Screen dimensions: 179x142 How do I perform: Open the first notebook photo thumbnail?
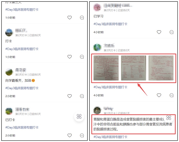[x=106, y=68]
